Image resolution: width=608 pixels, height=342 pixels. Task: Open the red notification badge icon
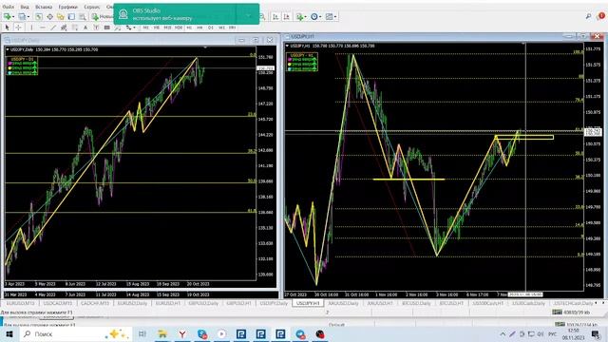(x=601, y=15)
